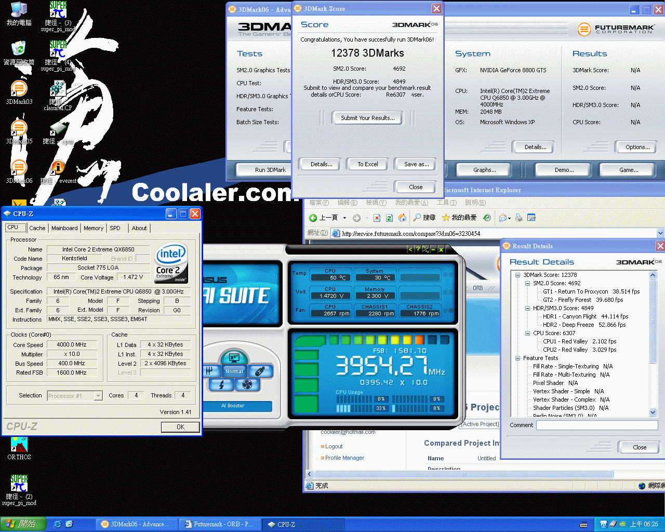Collapse the CPU Score: 6307 node
Screen dimensions: 665x532
527,333
